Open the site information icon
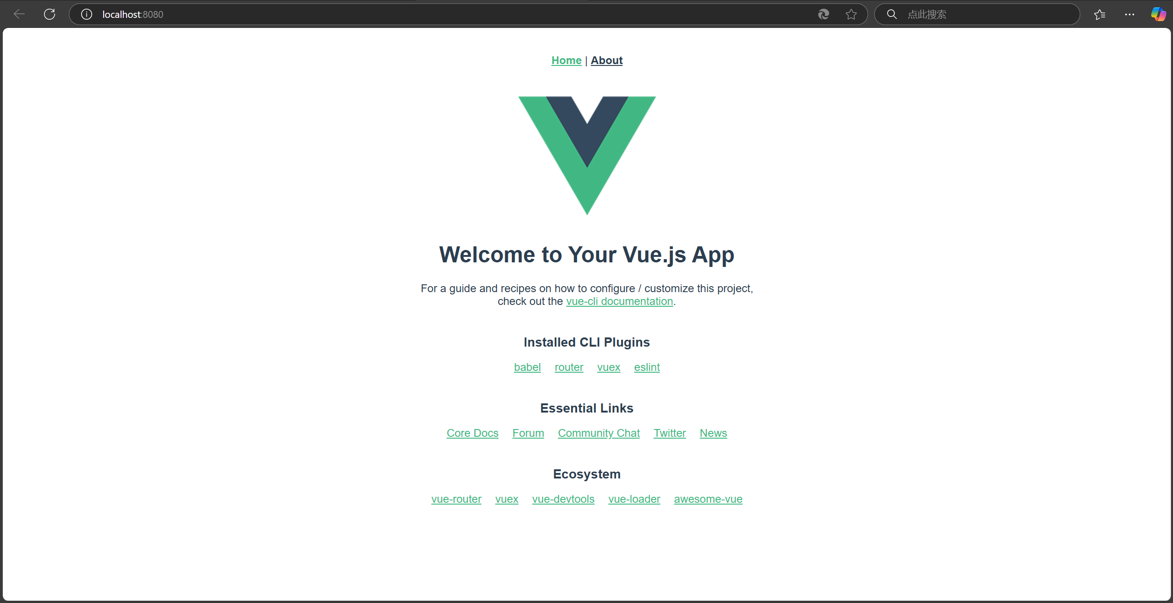This screenshot has width=1173, height=603. coord(87,14)
